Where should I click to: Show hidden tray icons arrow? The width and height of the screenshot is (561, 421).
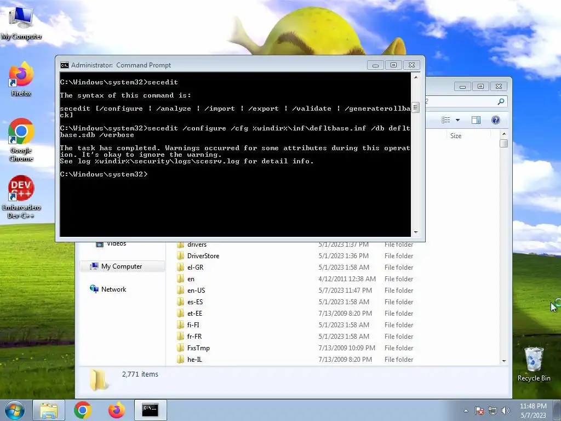tap(466, 411)
